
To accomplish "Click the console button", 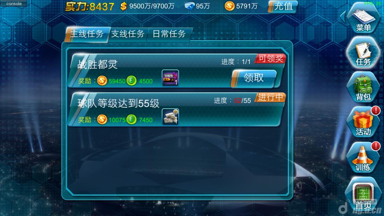I will (x=14, y=3).
